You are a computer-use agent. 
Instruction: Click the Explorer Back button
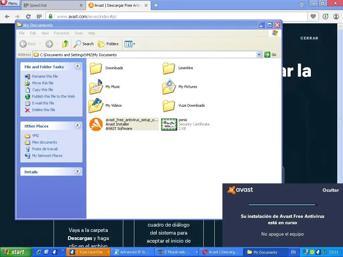27,44
